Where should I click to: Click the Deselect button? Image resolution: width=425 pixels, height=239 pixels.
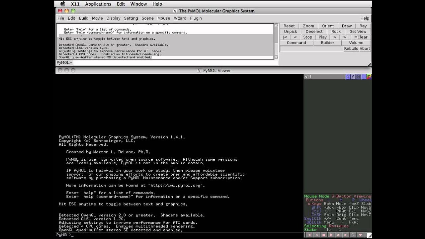(314, 32)
